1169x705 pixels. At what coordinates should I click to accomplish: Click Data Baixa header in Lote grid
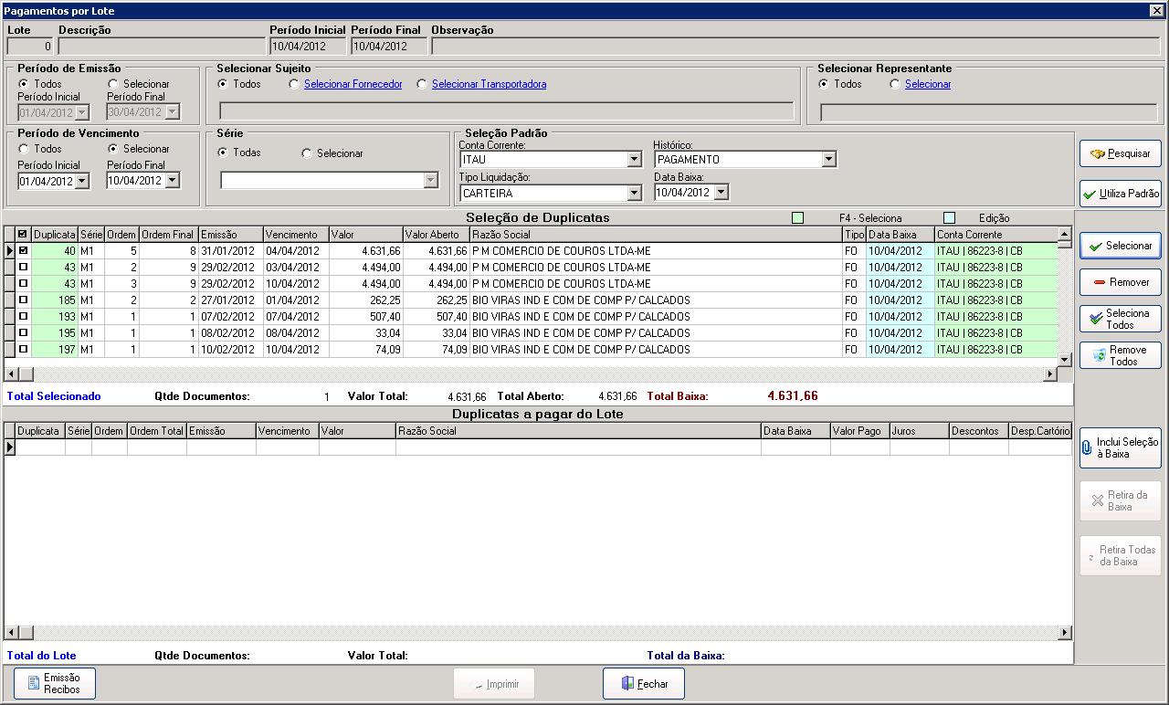(x=795, y=431)
